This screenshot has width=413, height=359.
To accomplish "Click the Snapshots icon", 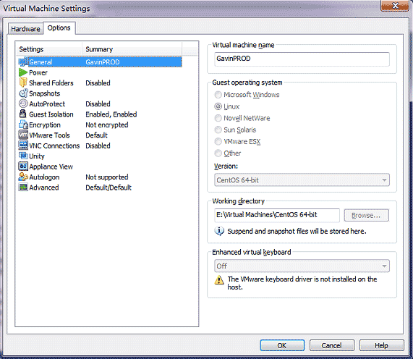I will (x=23, y=93).
